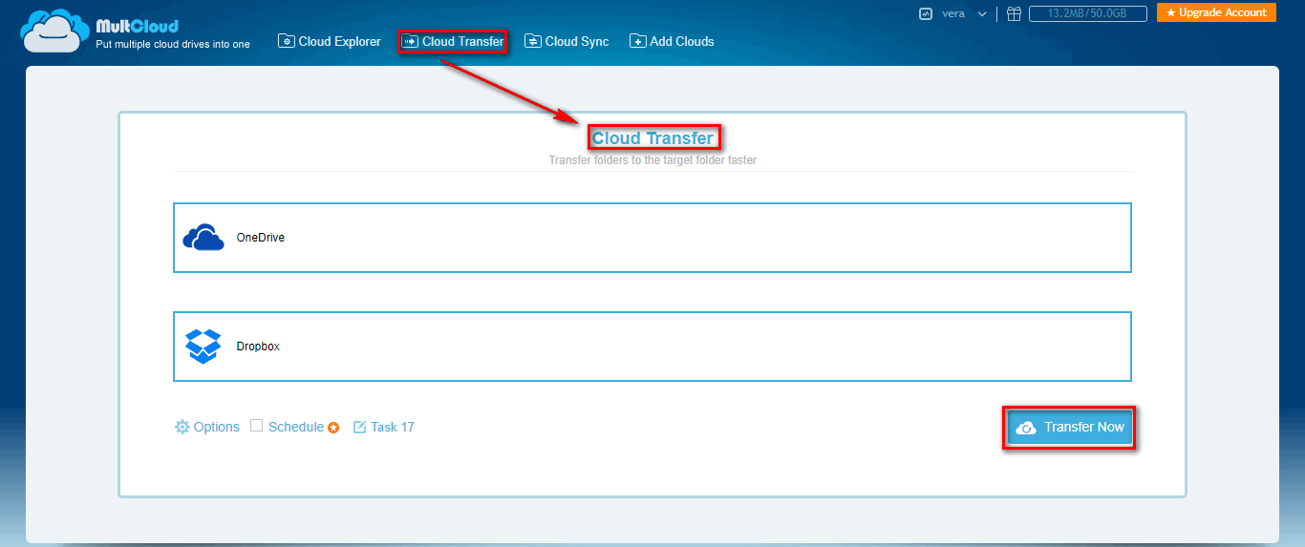Open the Cloud Explorer tab
This screenshot has height=547, width=1305.
pos(330,41)
